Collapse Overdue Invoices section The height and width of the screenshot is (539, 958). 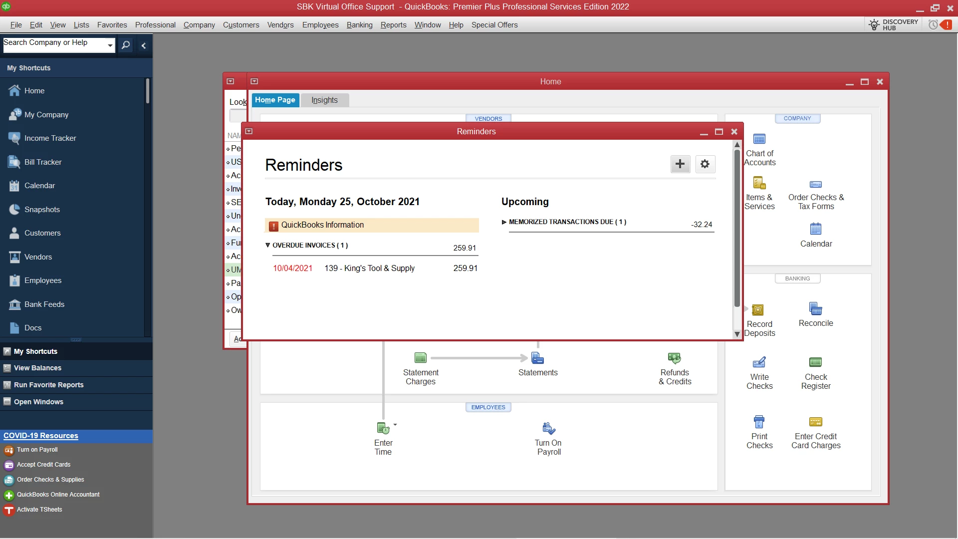[x=268, y=245]
